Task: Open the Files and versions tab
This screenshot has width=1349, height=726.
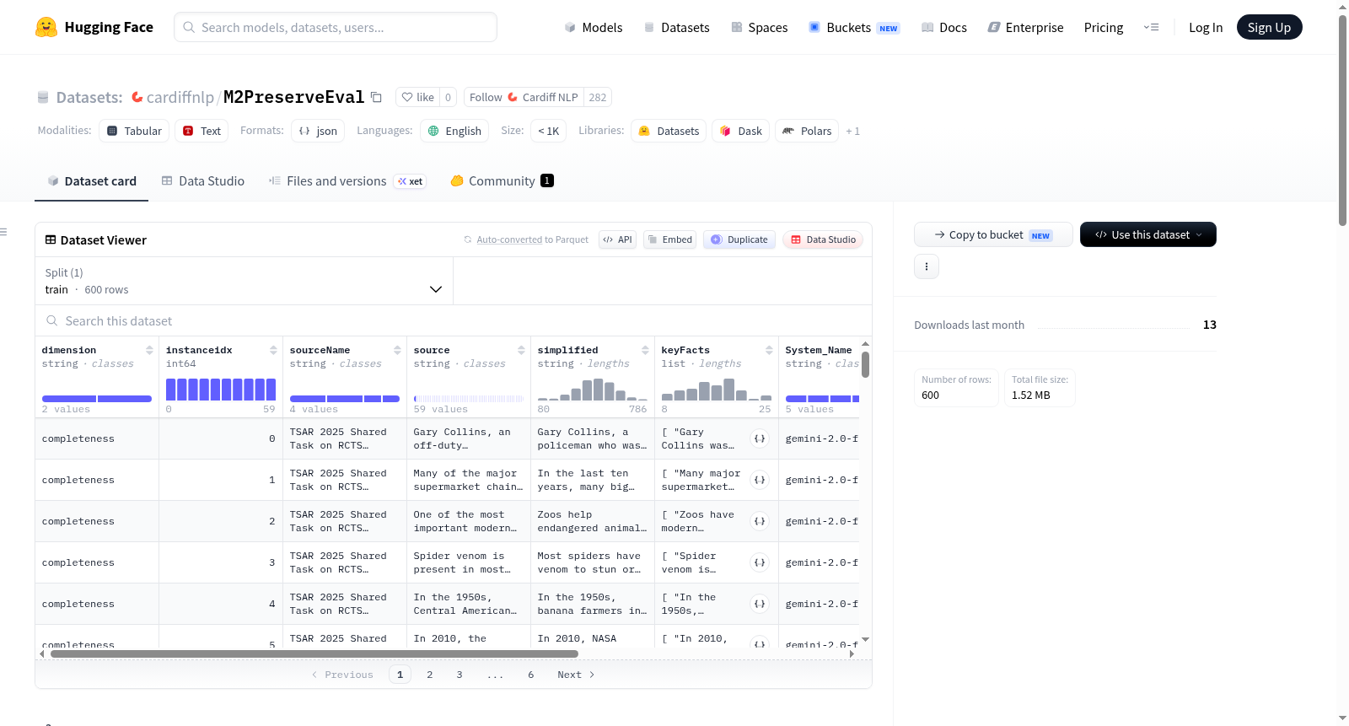Action: tap(347, 180)
